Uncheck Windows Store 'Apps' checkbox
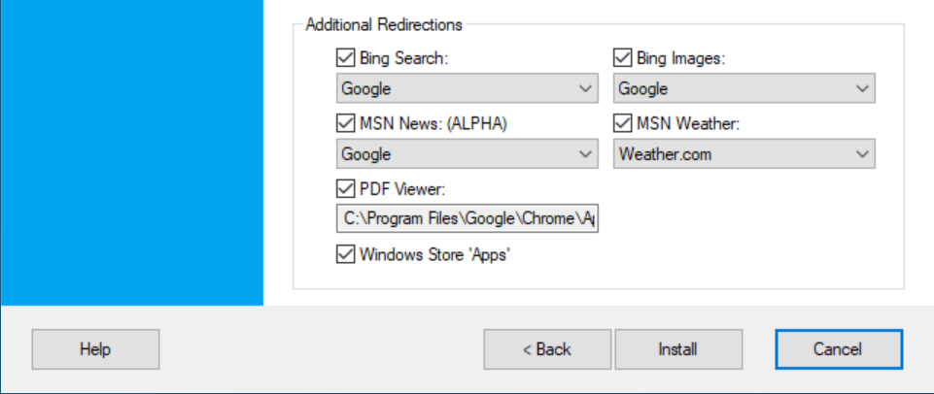 click(x=345, y=254)
